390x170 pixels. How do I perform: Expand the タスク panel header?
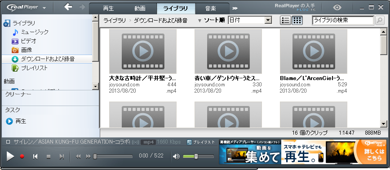click(x=13, y=110)
